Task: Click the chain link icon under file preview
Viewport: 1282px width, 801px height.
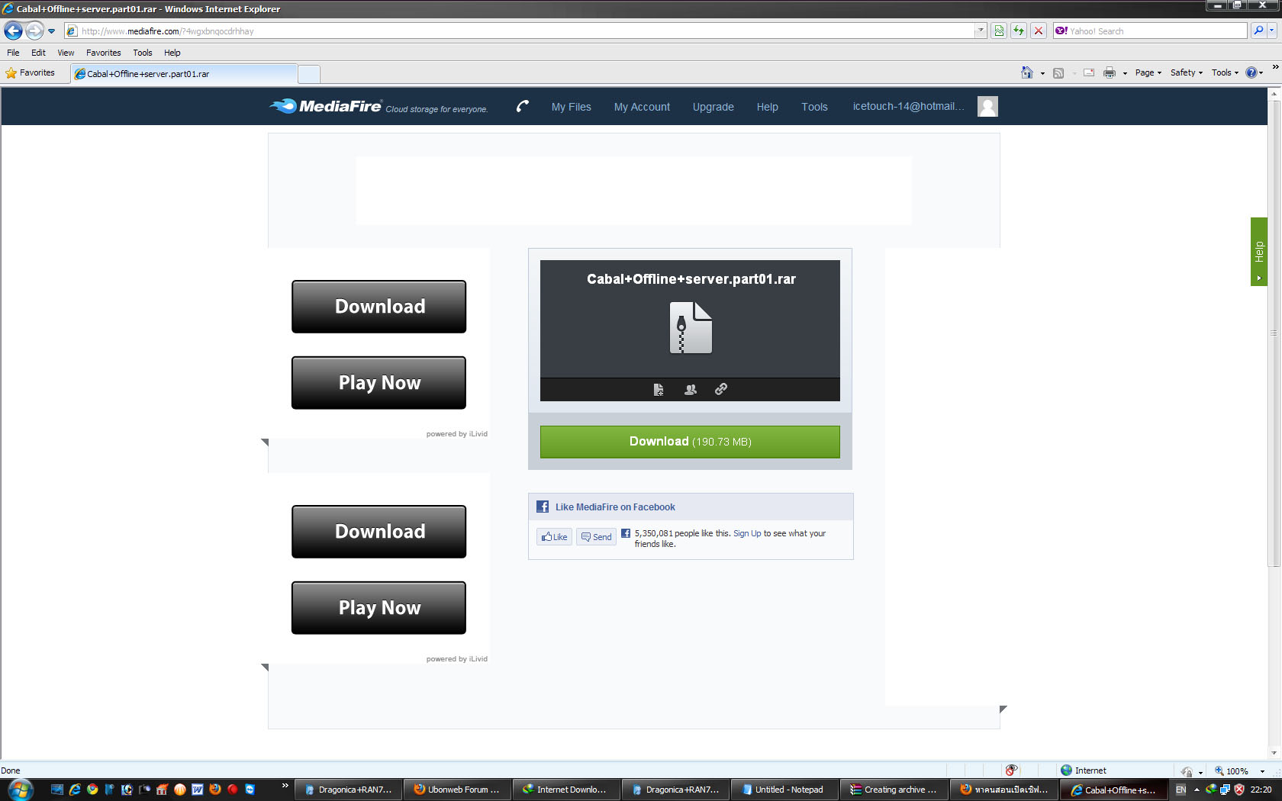Action: point(721,389)
